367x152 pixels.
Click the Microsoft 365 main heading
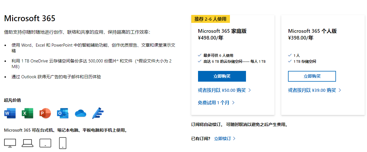coord(30,18)
